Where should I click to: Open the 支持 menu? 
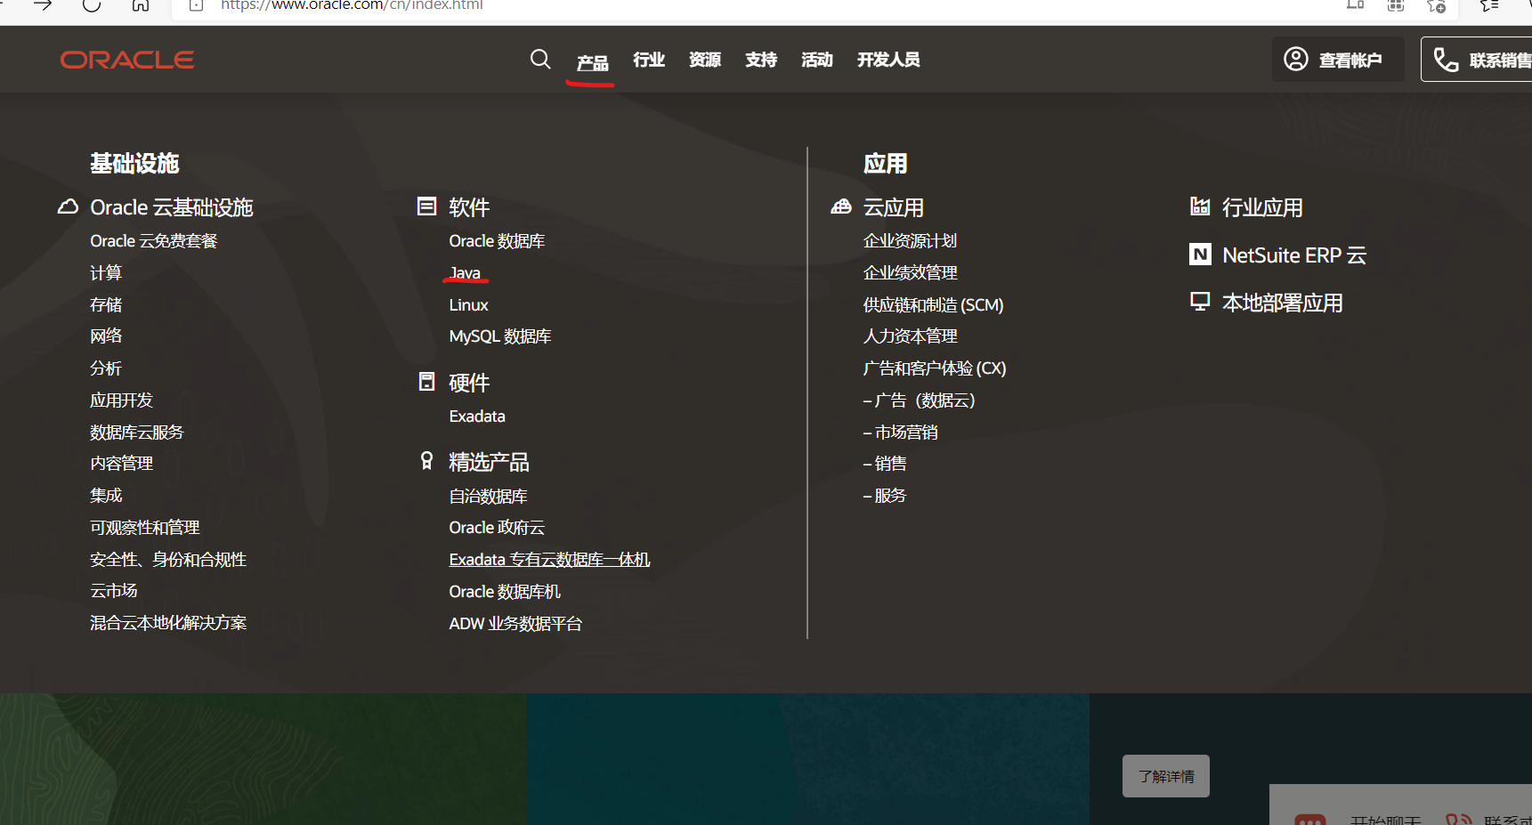pyautogui.click(x=761, y=60)
